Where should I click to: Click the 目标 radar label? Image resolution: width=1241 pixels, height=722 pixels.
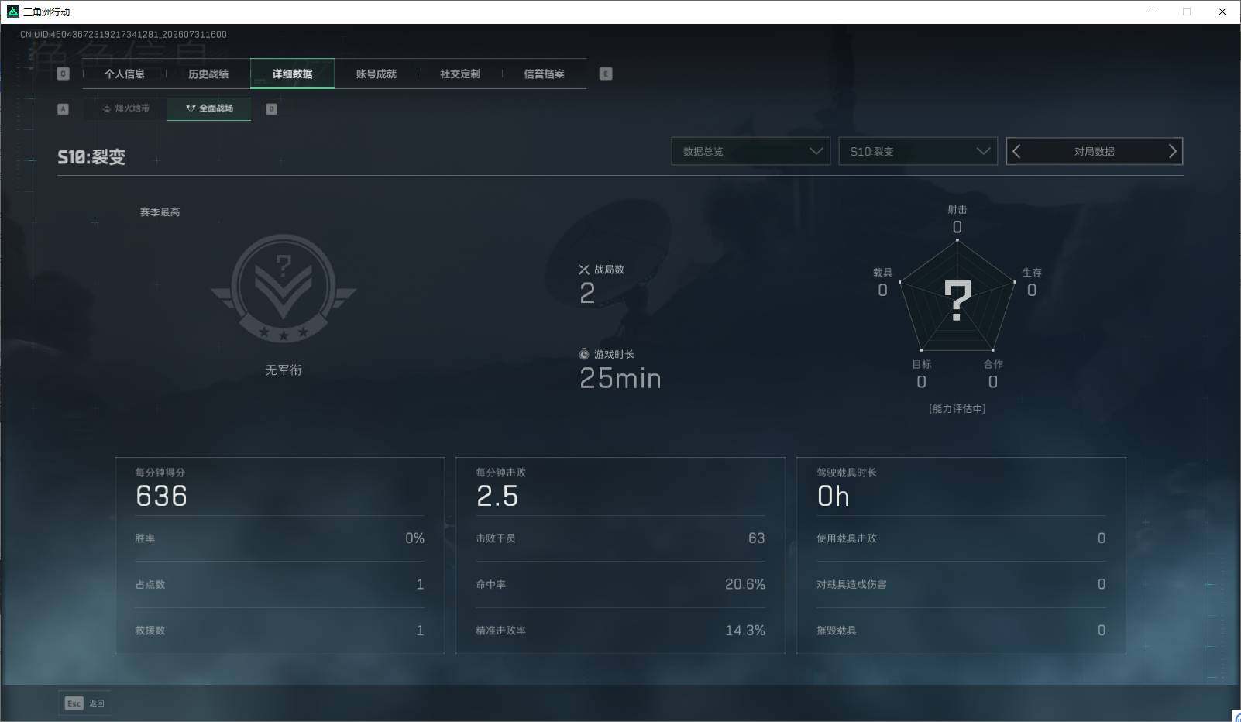922,364
